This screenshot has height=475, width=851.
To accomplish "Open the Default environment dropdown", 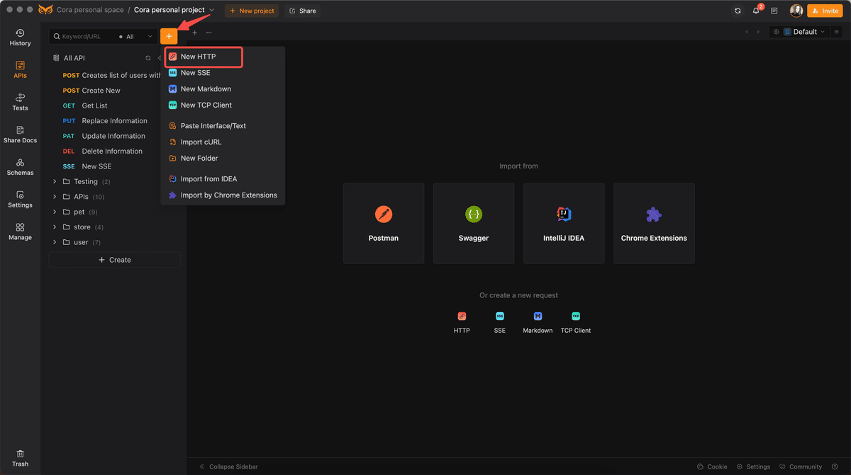I will tap(799, 32).
